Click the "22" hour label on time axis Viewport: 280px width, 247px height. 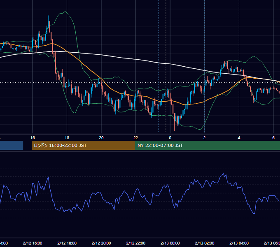point(136,138)
